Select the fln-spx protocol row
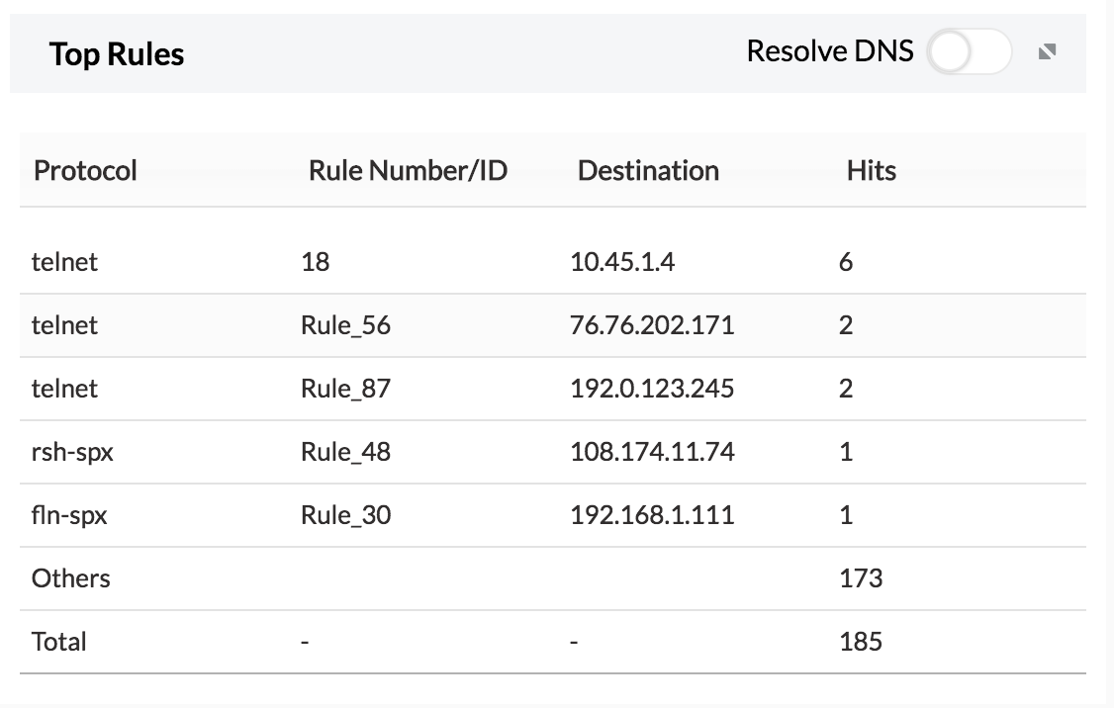Viewport: 1114px width, 708px height. pos(69,515)
